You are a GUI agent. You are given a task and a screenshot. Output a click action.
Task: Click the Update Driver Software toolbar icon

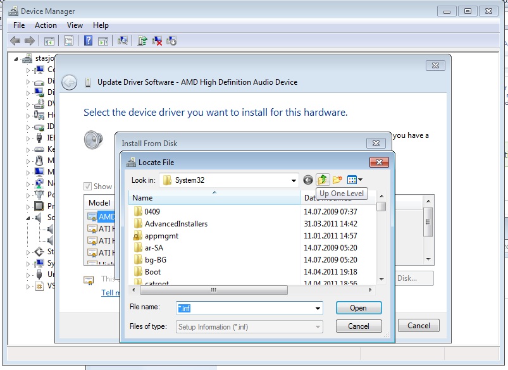[x=142, y=40]
